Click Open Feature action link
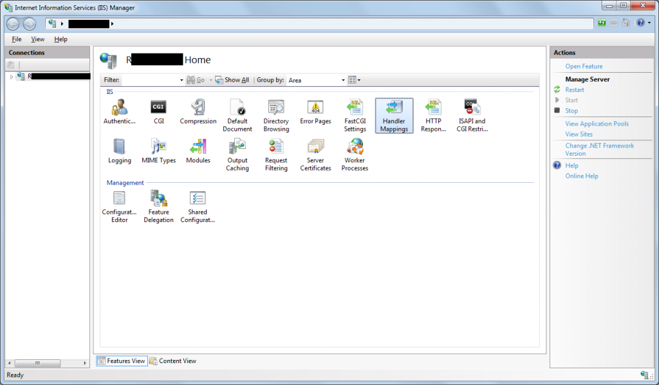Screen dimensions: 659x385 click(x=584, y=66)
